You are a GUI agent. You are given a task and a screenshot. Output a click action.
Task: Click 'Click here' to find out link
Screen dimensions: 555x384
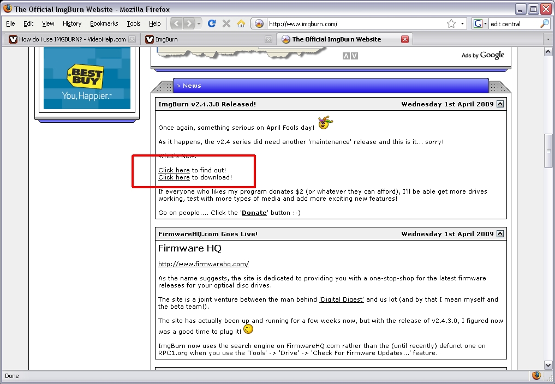174,170
